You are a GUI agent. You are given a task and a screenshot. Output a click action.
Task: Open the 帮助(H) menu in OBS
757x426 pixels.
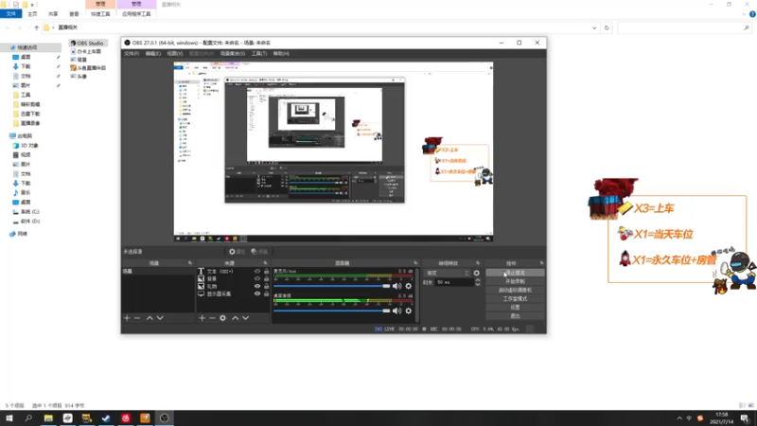(281, 54)
